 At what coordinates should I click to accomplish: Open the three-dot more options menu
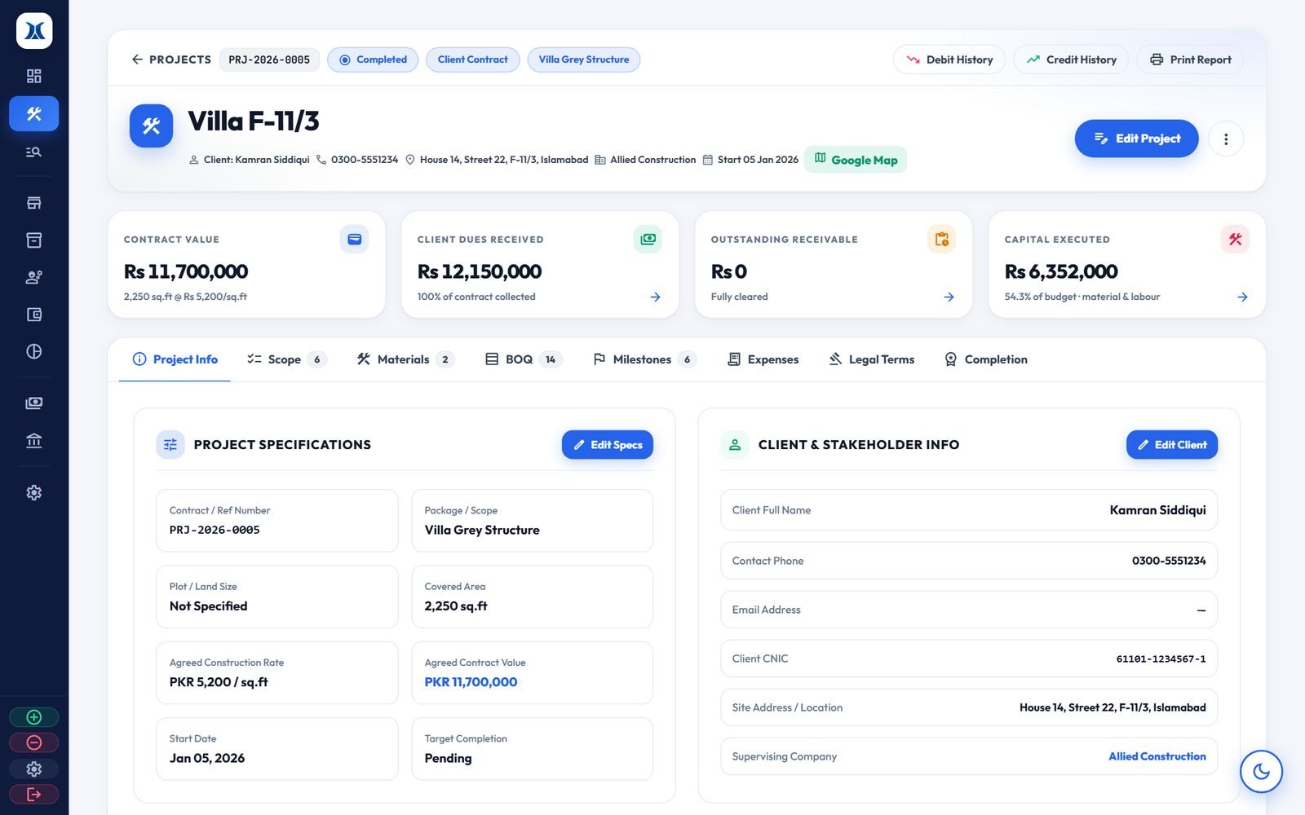pyautogui.click(x=1225, y=139)
